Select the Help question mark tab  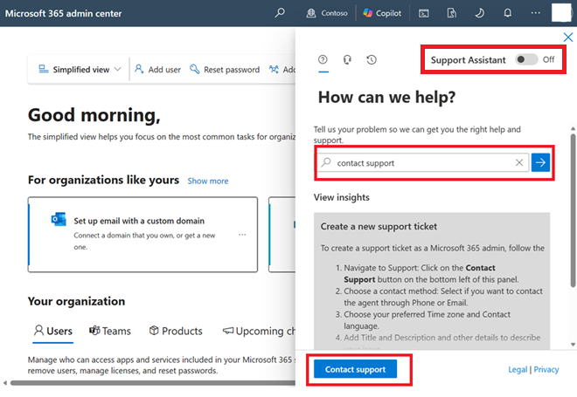pos(323,59)
